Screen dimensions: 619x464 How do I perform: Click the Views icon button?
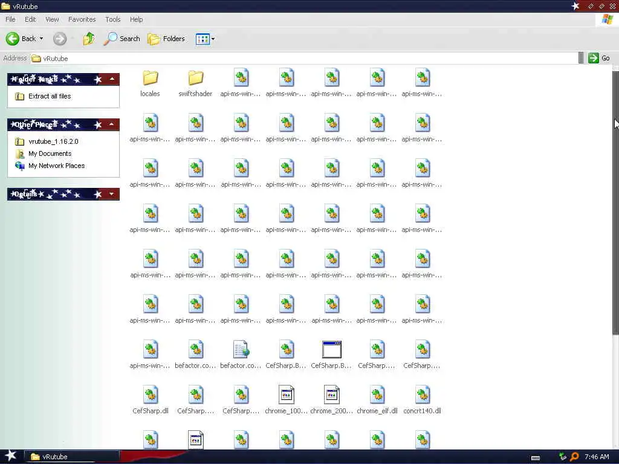click(203, 39)
